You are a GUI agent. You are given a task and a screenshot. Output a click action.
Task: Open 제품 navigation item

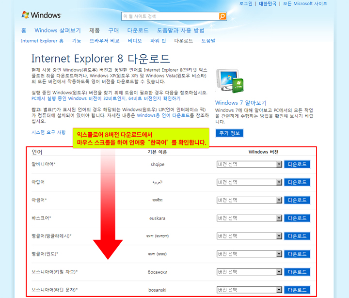(x=95, y=30)
